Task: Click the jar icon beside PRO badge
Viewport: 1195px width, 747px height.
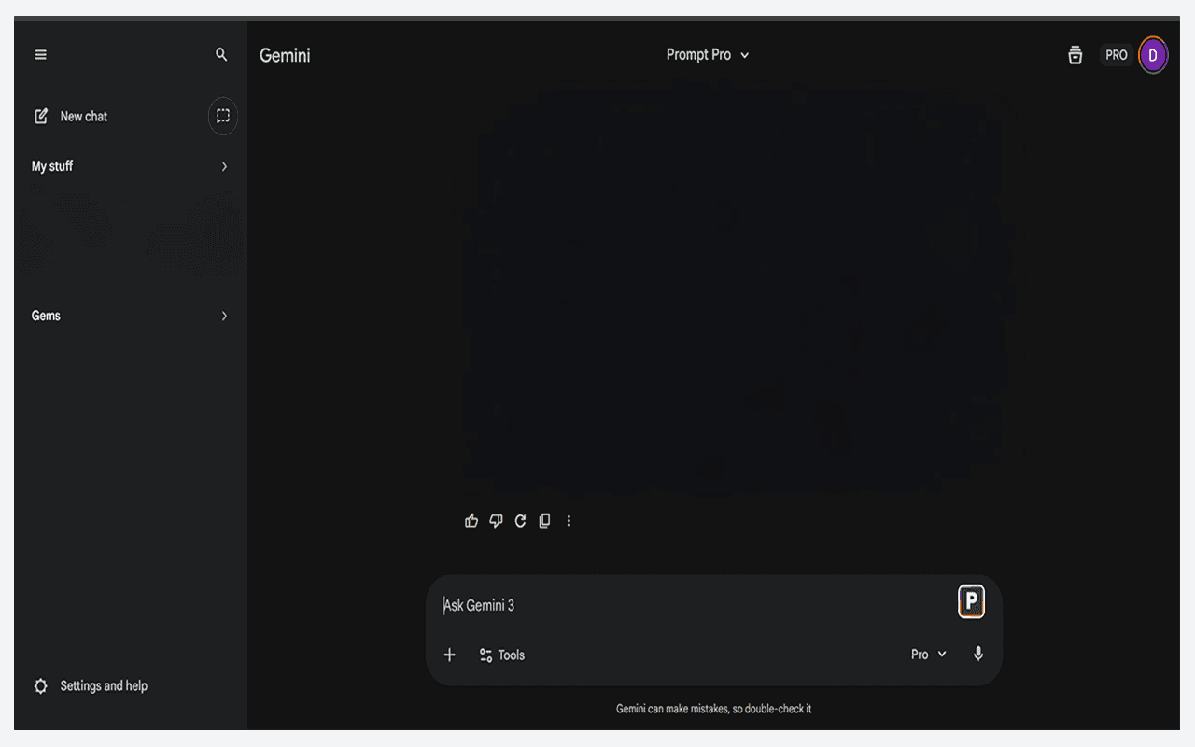Action: (x=1075, y=55)
